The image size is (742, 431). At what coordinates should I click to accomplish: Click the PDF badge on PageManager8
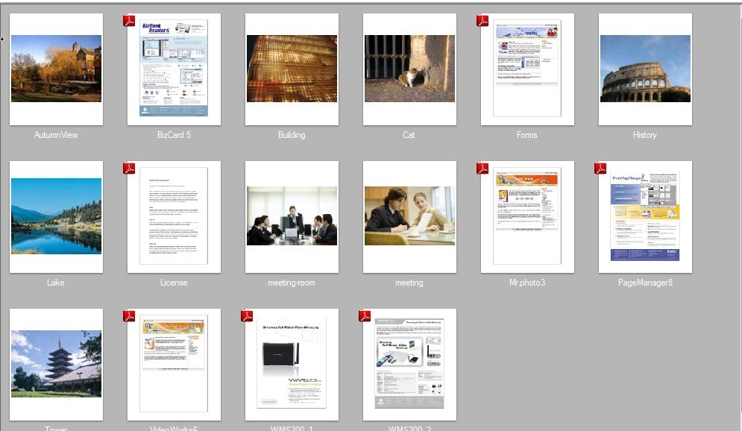pos(600,169)
